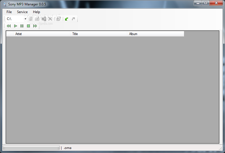Sort by the Album column header
This screenshot has width=225, height=153.
click(x=156, y=34)
